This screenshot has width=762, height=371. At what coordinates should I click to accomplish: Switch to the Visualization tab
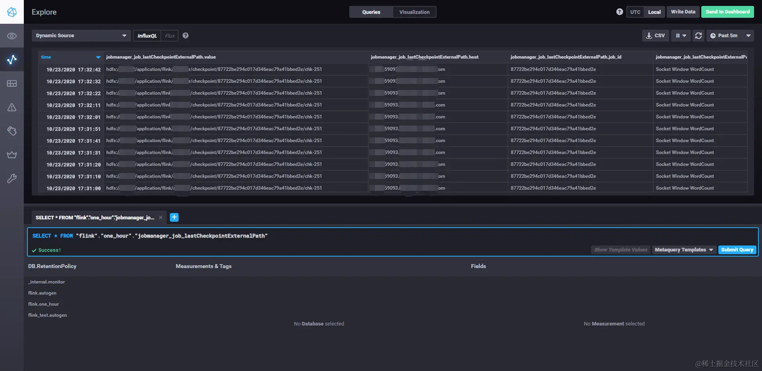(414, 12)
